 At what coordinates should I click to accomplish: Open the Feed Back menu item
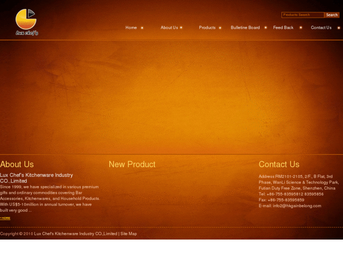click(x=283, y=27)
